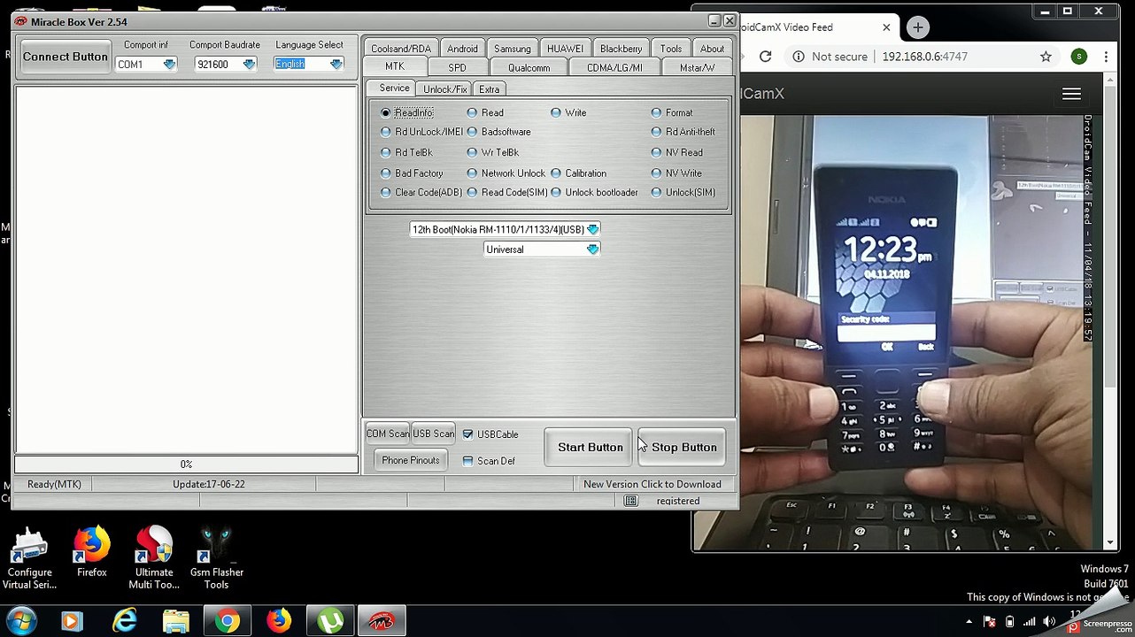Open the Language Select dropdown

[336, 65]
